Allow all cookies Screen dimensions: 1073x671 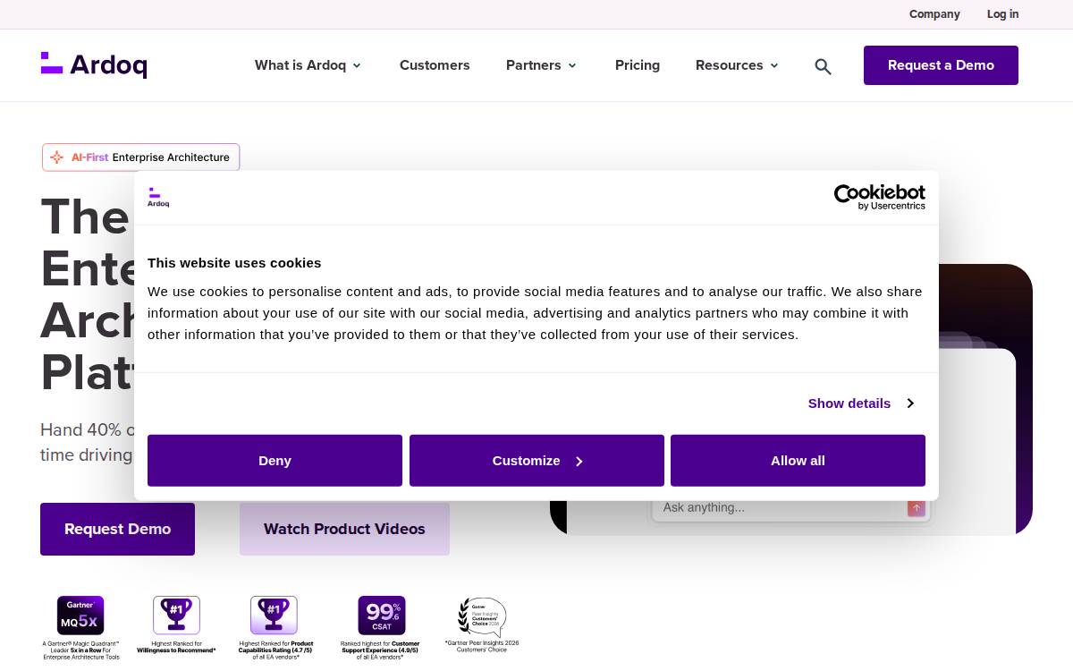tap(798, 461)
